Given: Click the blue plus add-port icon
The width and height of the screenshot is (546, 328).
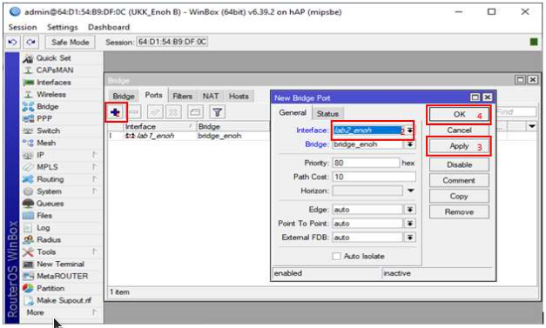Looking at the screenshot, I should [115, 112].
